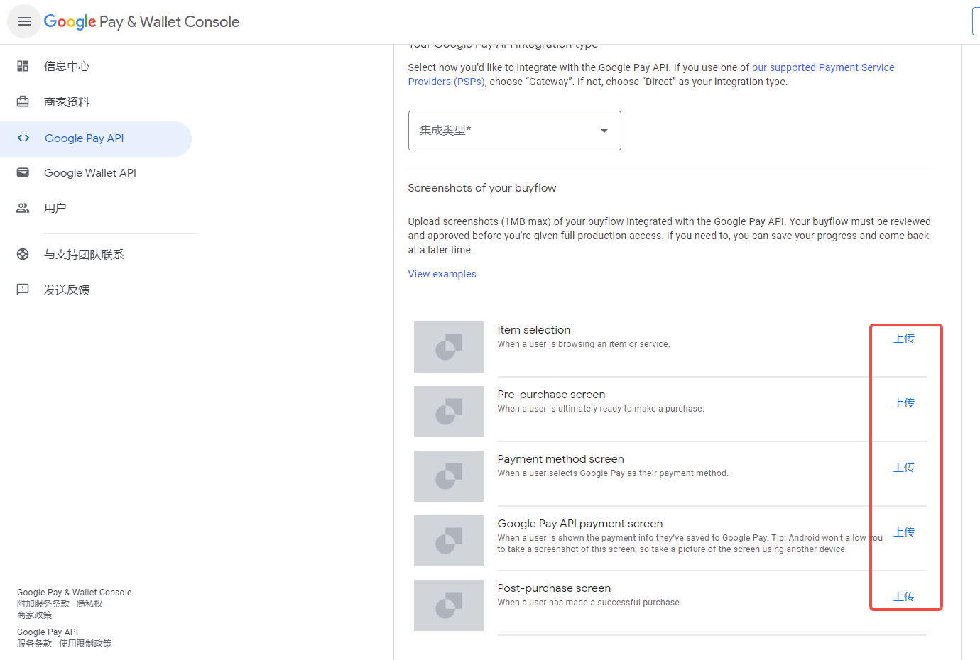Upload screenshot for Item selection

904,339
